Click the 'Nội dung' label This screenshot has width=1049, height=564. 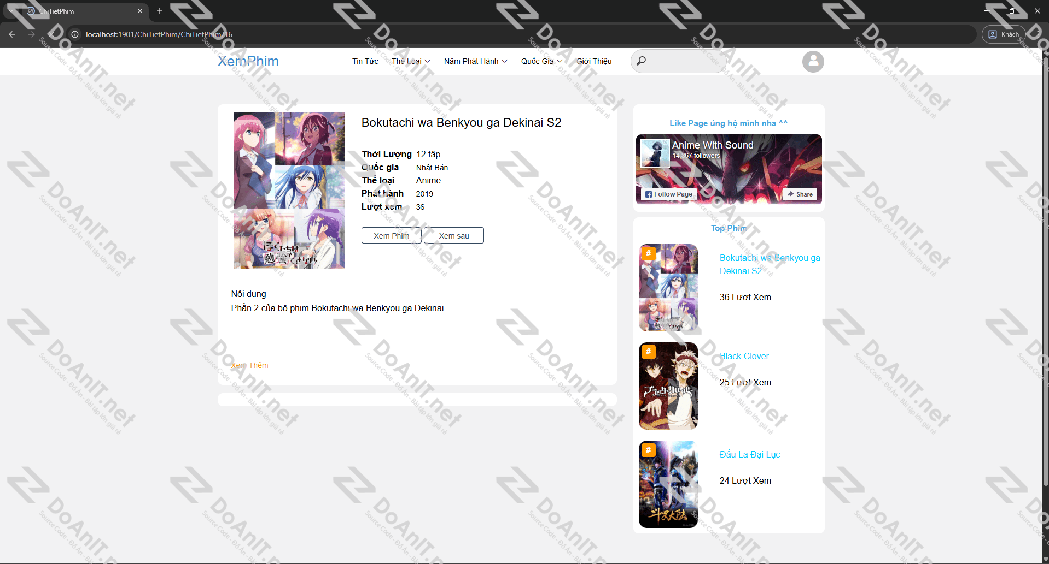(248, 294)
